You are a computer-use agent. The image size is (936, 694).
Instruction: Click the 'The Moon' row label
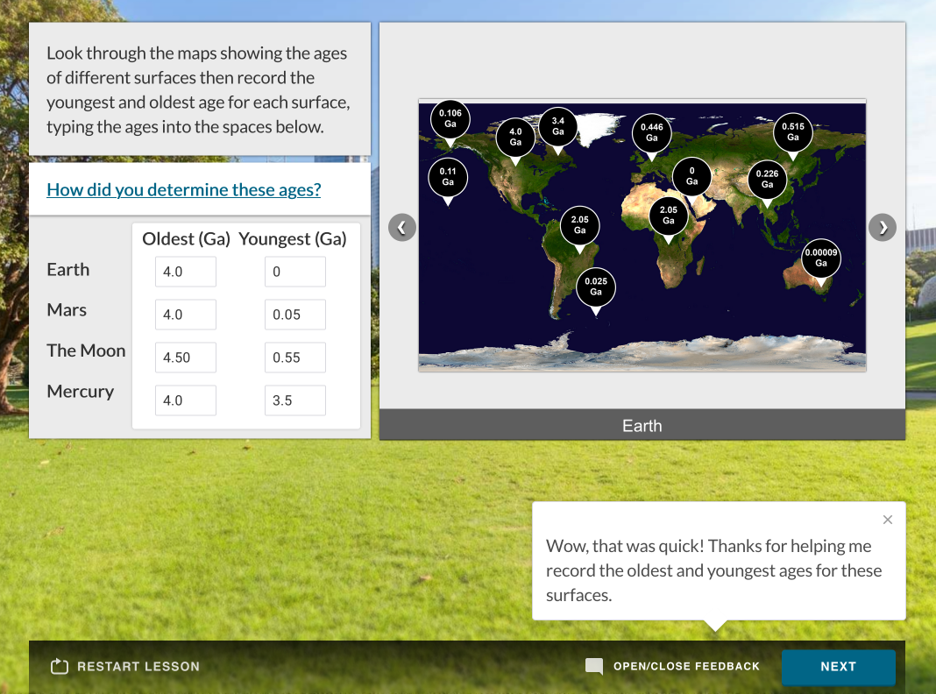point(86,351)
